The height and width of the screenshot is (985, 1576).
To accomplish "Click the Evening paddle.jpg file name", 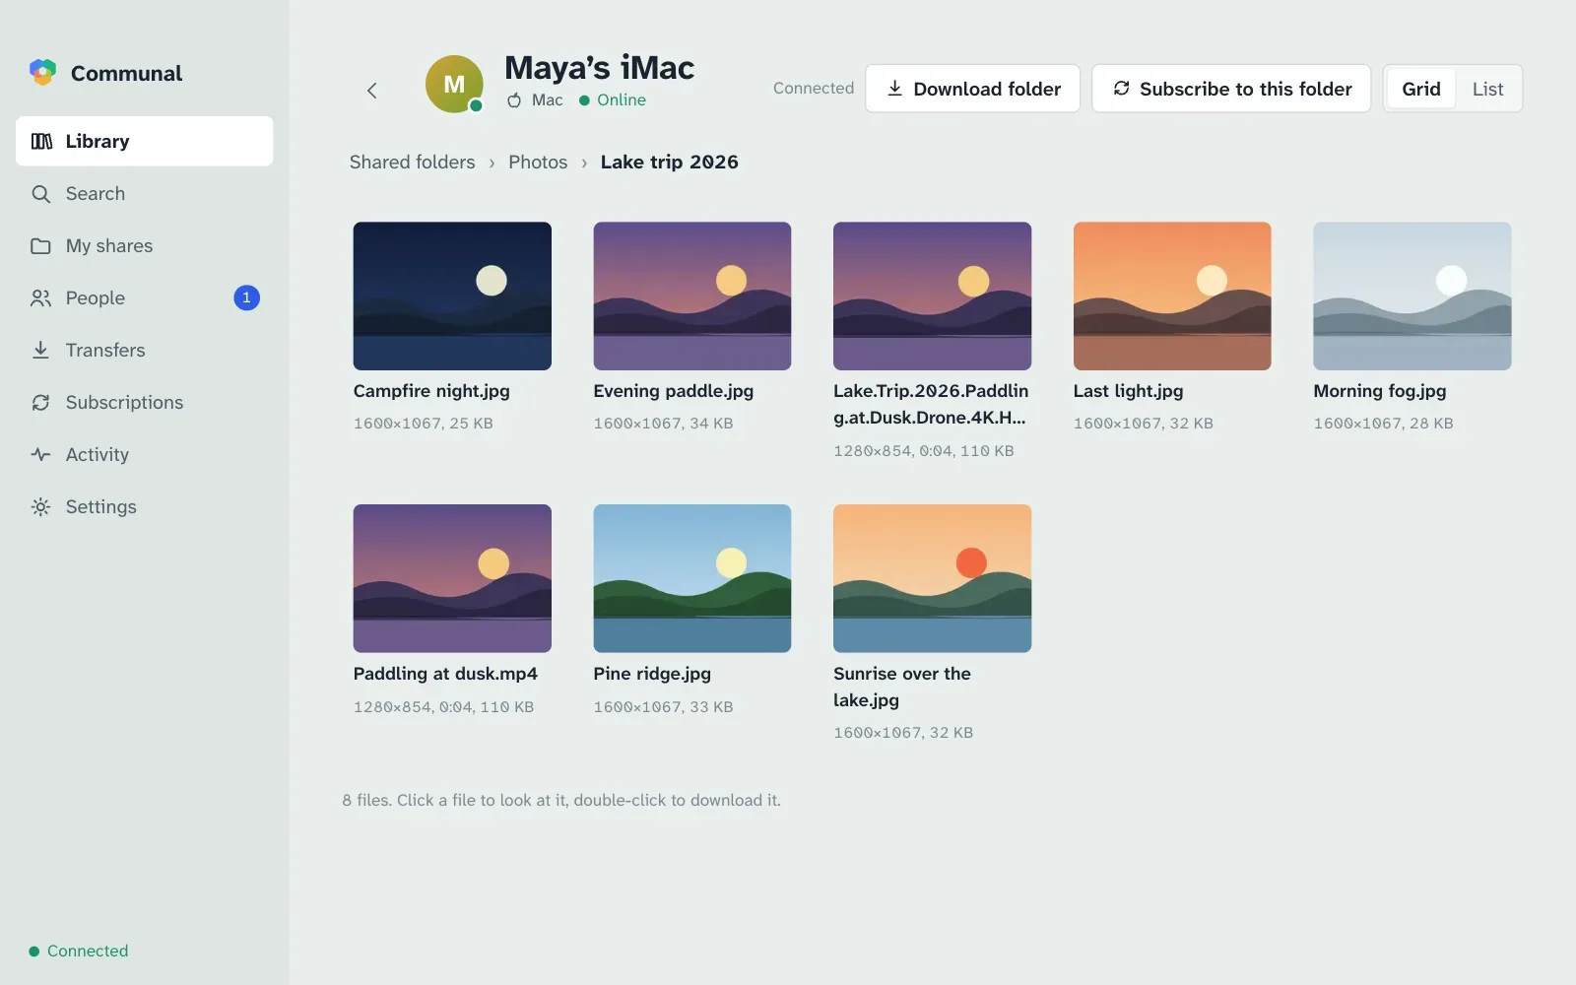I will pos(673,391).
